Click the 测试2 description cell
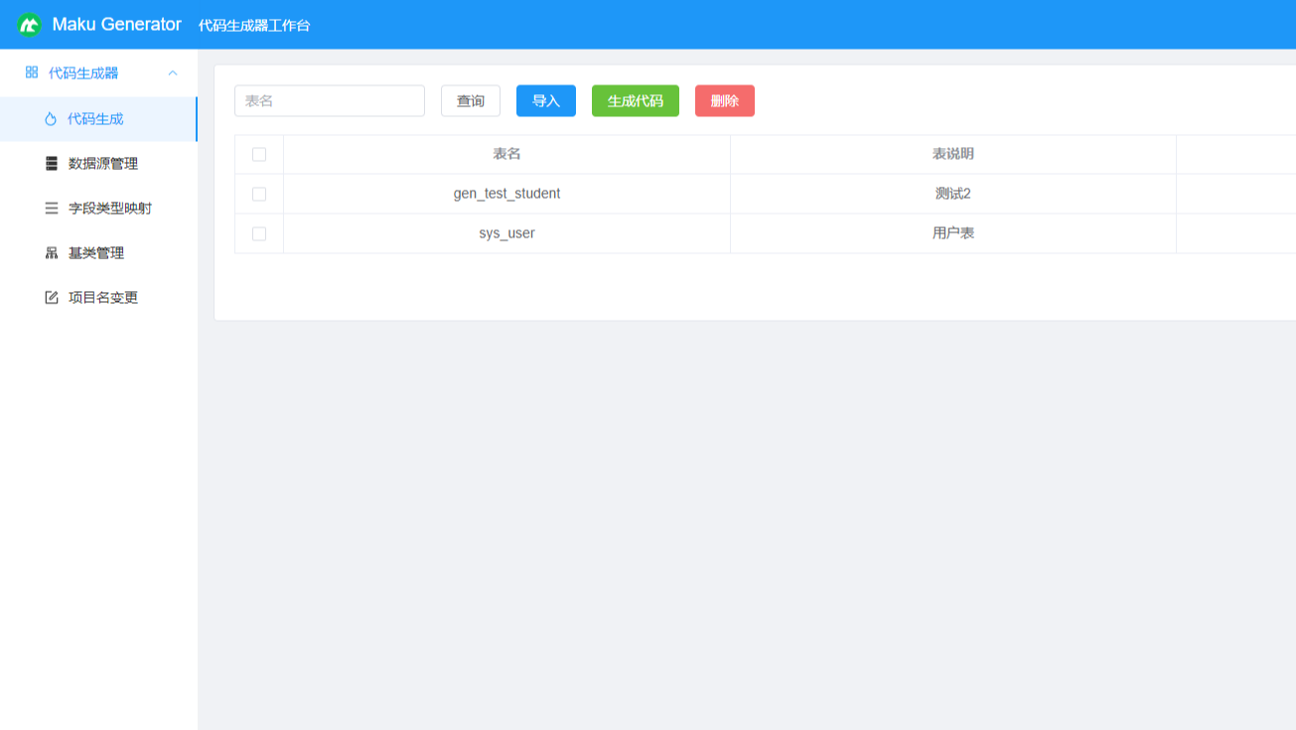The image size is (1296, 730). (x=953, y=195)
